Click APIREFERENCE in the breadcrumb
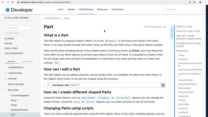This screenshot has width=208, height=117. coord(52,18)
